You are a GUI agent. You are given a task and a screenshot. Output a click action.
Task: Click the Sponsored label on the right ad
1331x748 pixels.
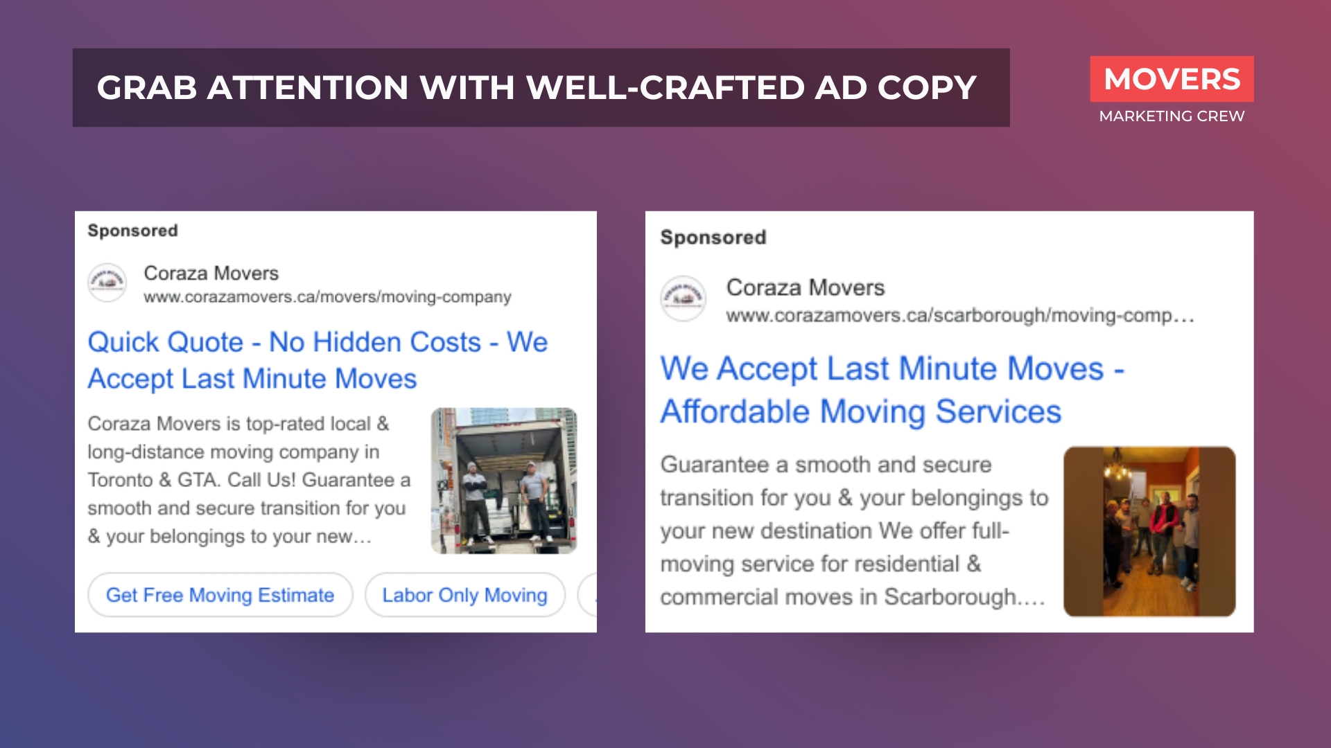click(x=713, y=238)
